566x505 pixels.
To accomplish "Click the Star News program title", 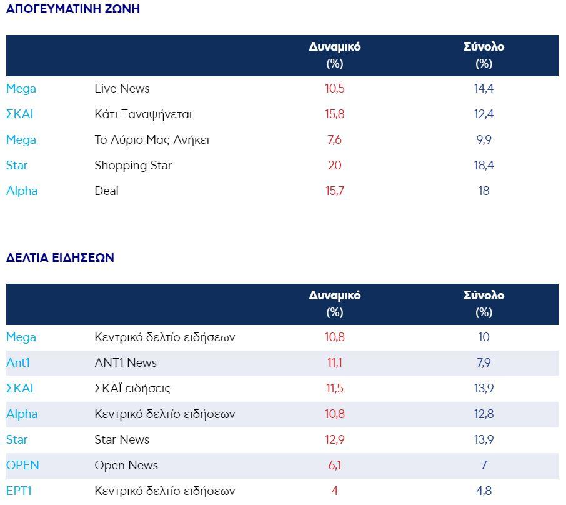I will (122, 440).
